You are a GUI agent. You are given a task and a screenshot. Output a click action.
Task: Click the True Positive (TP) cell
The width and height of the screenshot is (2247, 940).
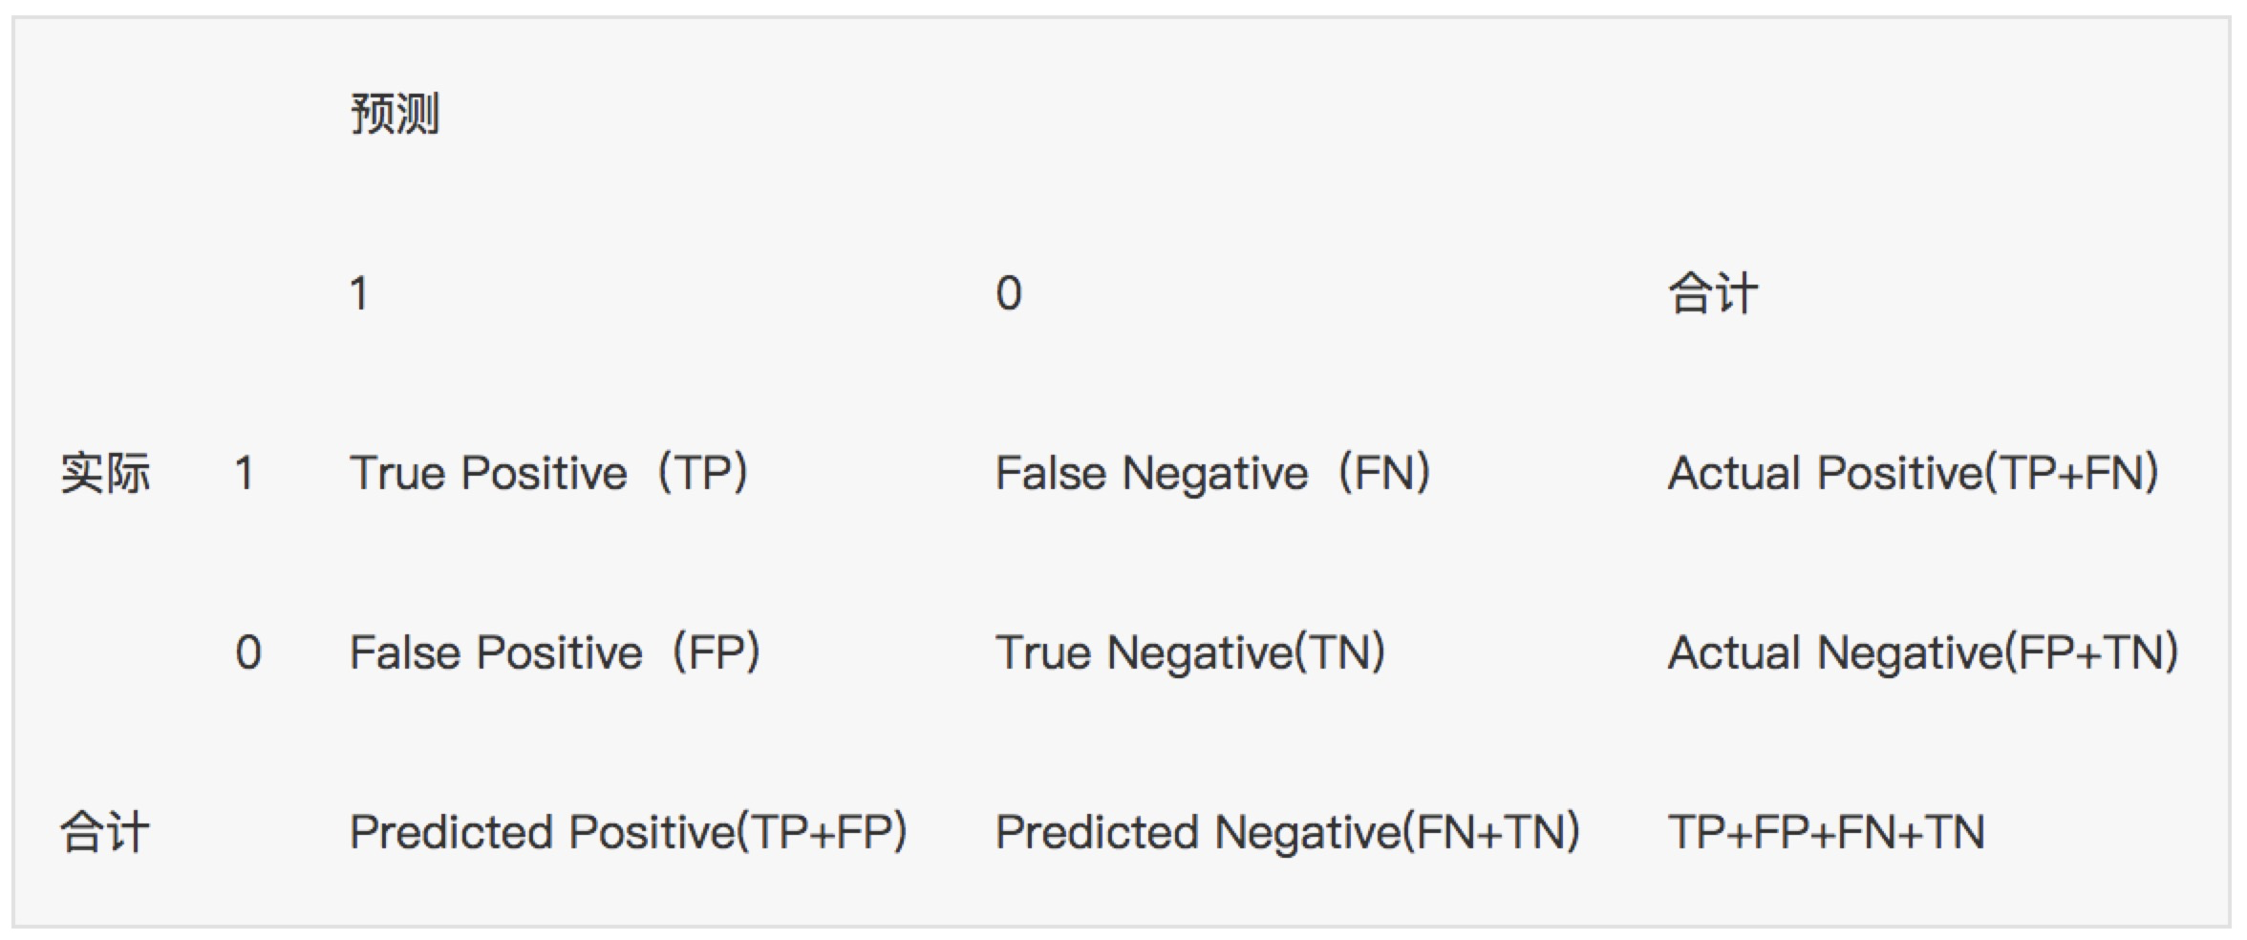tap(549, 473)
